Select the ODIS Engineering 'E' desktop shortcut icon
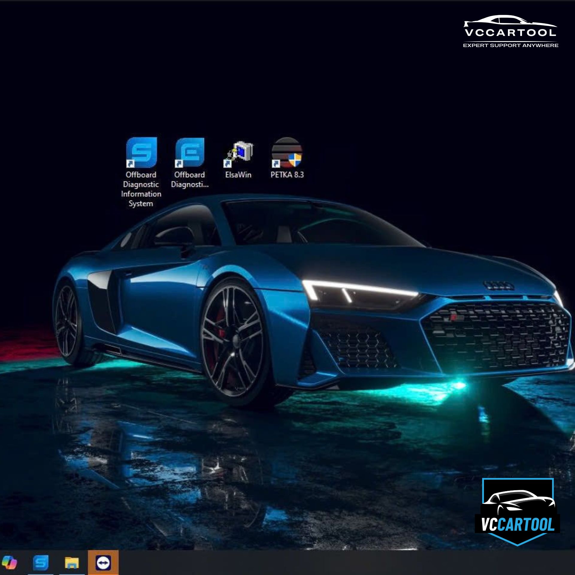The image size is (575, 575). point(190,152)
